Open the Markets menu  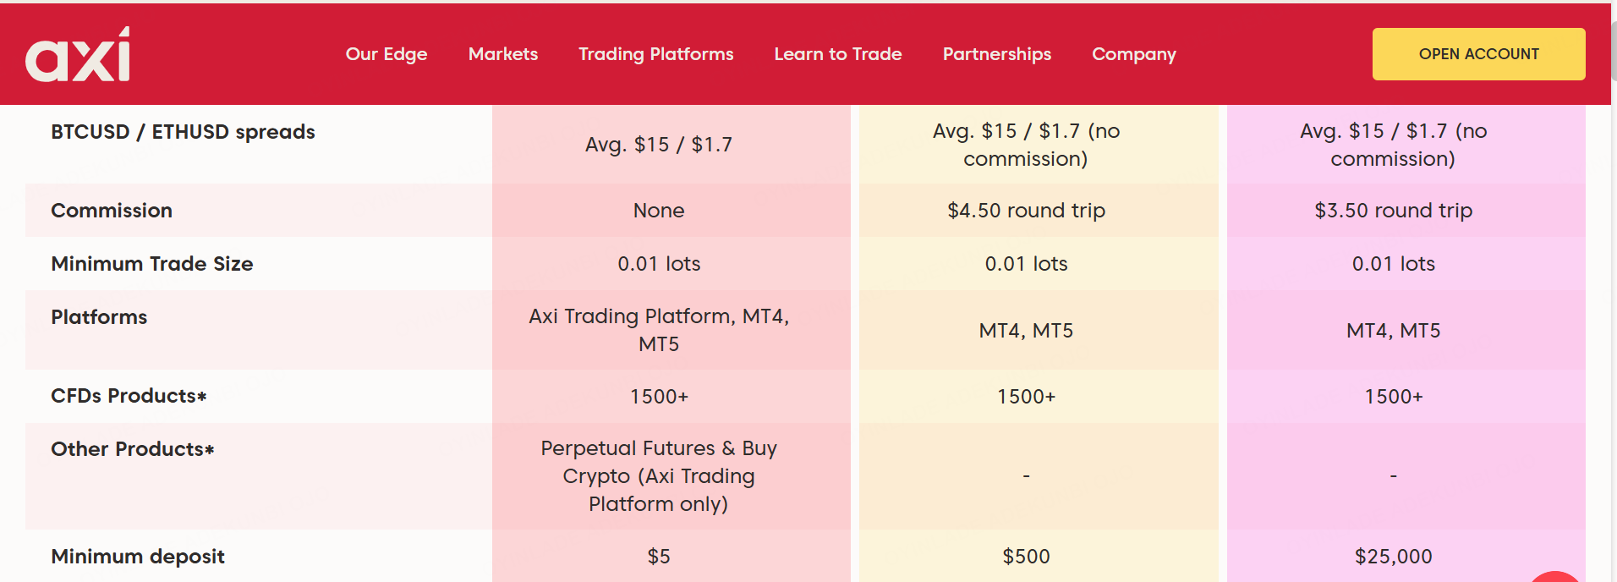coord(503,54)
